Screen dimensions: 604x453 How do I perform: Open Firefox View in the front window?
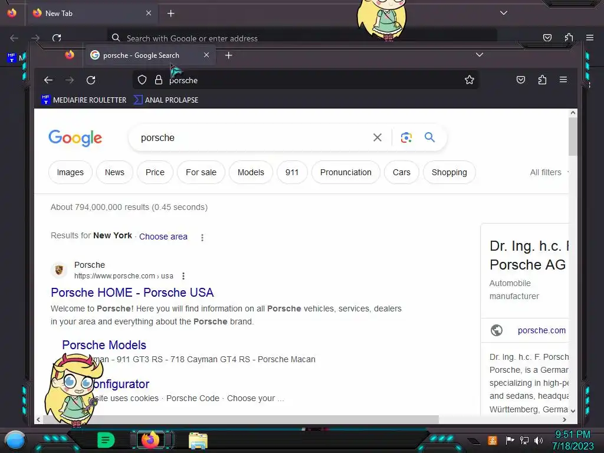tap(70, 55)
